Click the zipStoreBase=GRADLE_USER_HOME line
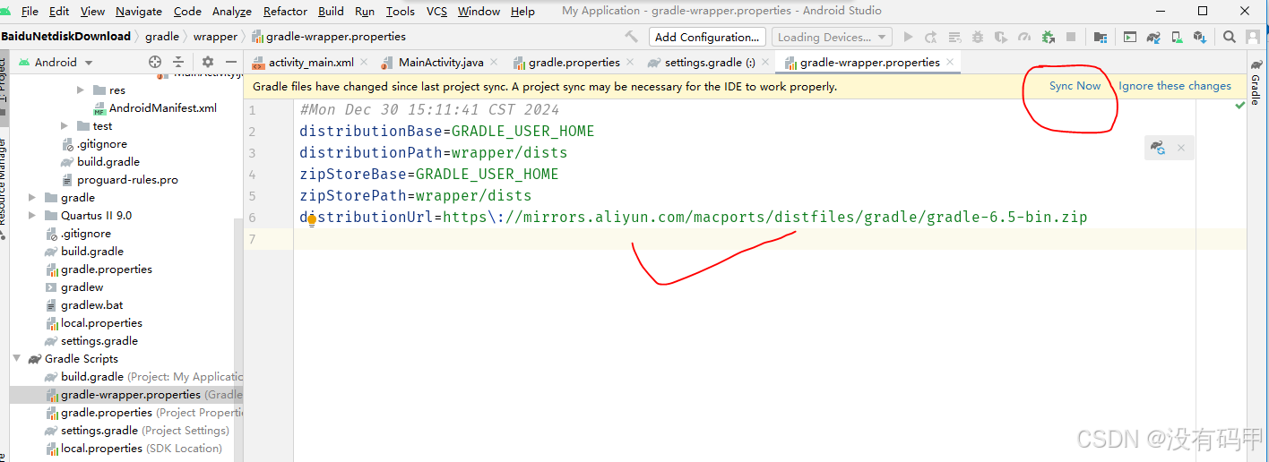The height and width of the screenshot is (462, 1269). pyautogui.click(x=429, y=175)
